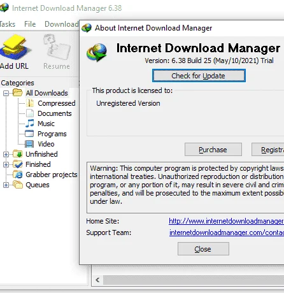Expand the Unfinished tree node
Screen dimensions: 284x293
6,154
